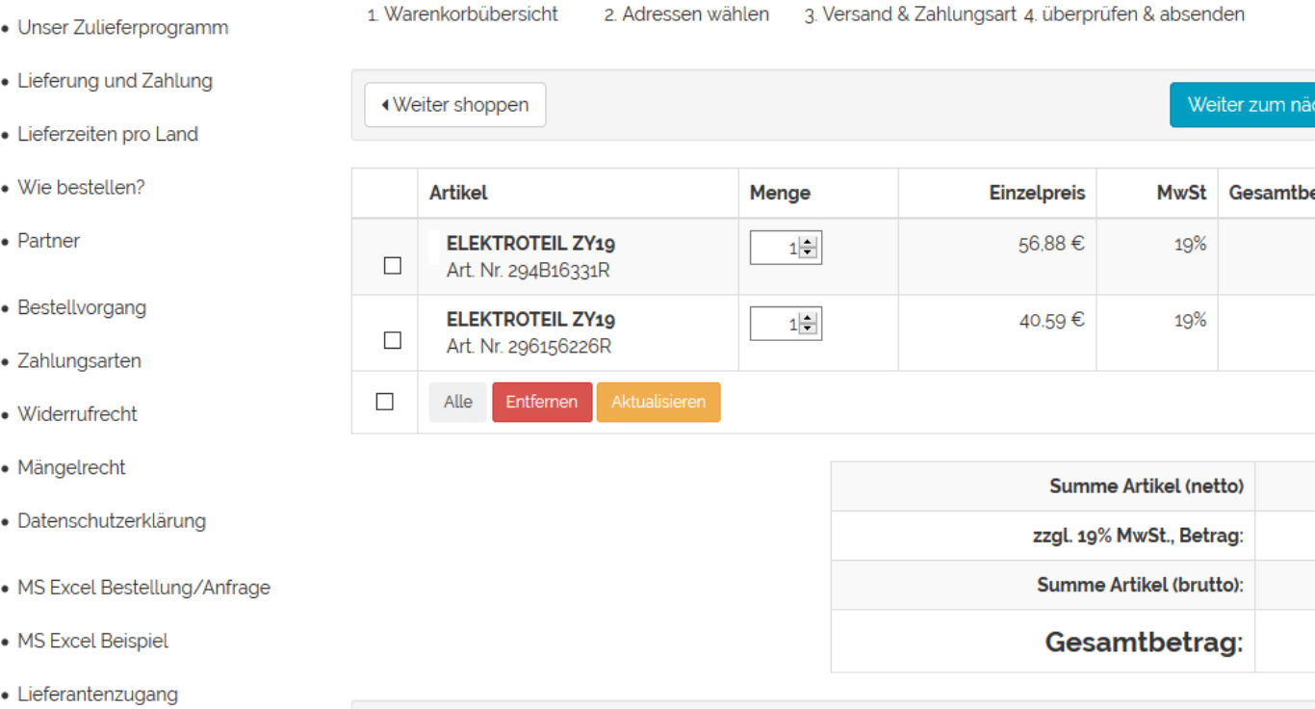Visit Lieferzeiten pro Land page
The image size is (1315, 709).
click(x=108, y=134)
